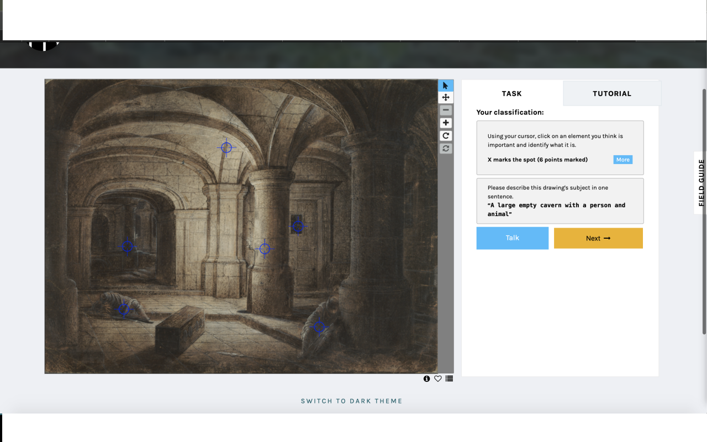Zoom out of the drawing
Screen dimensions: 707x442
pos(446,110)
